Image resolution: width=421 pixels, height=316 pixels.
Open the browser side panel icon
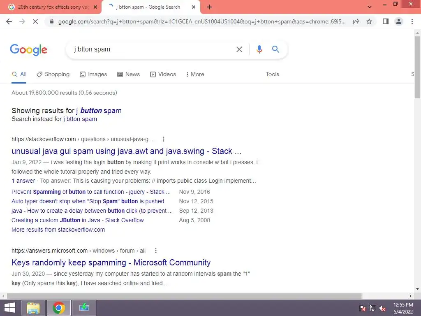(386, 21)
